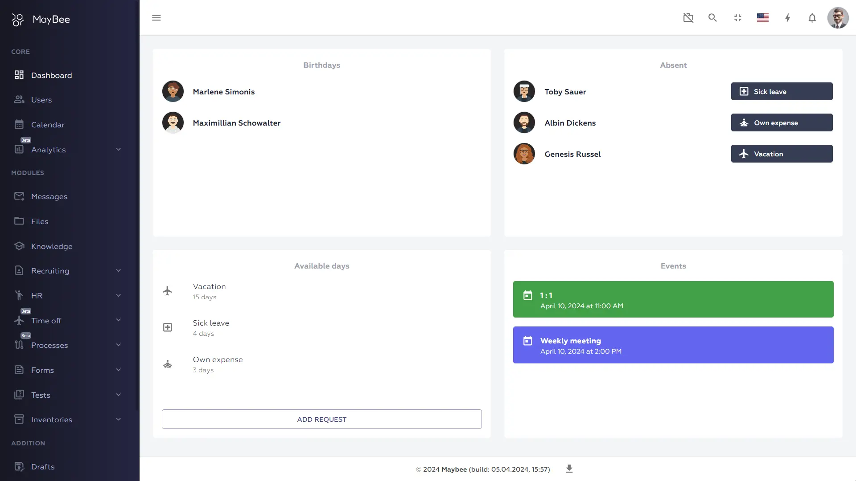Expand the Analytics submenu chevron

tap(118, 150)
